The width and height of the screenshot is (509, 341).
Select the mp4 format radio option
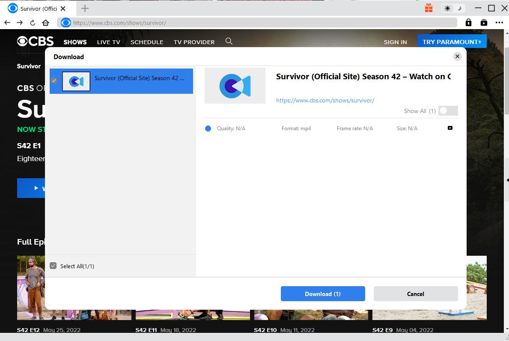click(x=208, y=129)
